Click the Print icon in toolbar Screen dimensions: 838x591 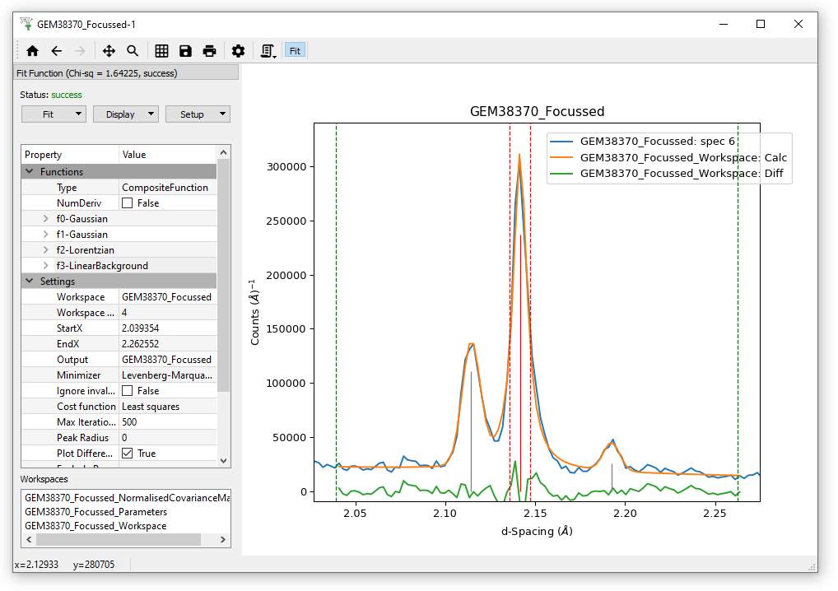click(209, 51)
